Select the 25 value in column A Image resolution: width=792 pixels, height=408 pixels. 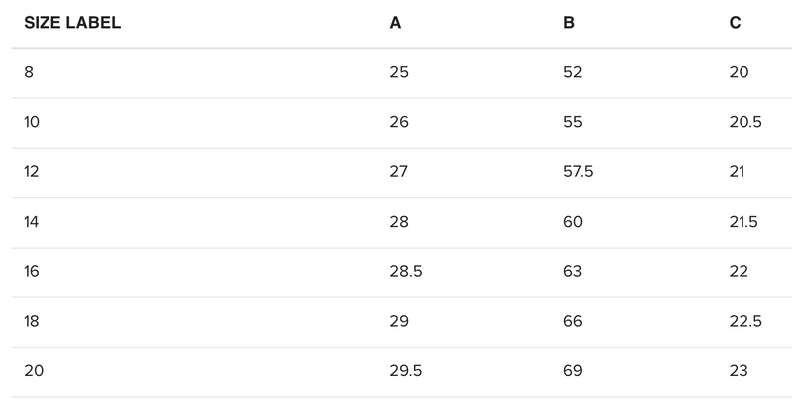pyautogui.click(x=399, y=72)
